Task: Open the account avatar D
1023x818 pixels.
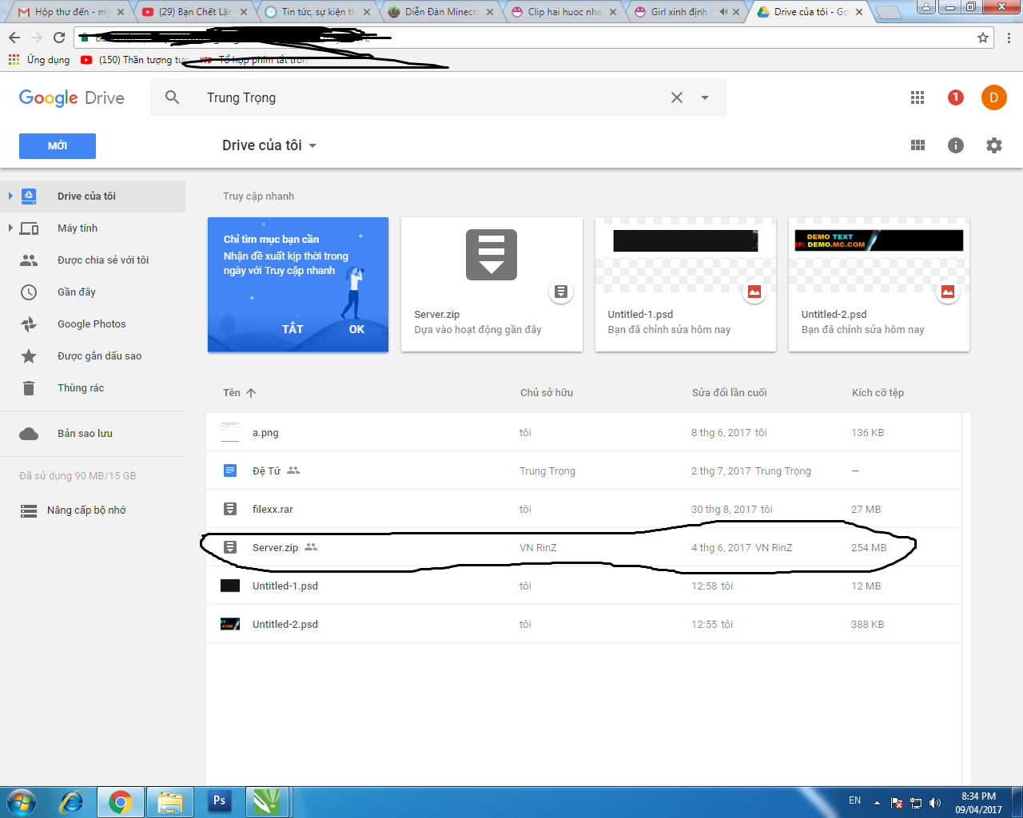Action: [x=994, y=97]
